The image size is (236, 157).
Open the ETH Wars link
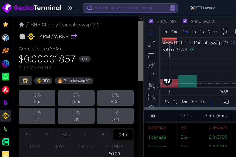pyautogui.click(x=202, y=8)
